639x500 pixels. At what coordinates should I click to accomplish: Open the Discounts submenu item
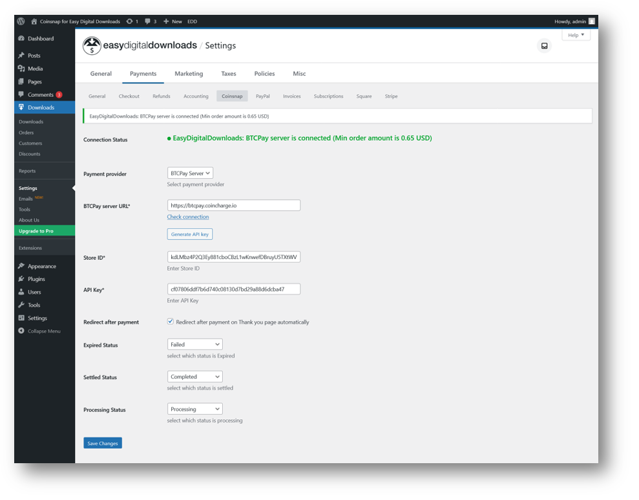click(29, 154)
